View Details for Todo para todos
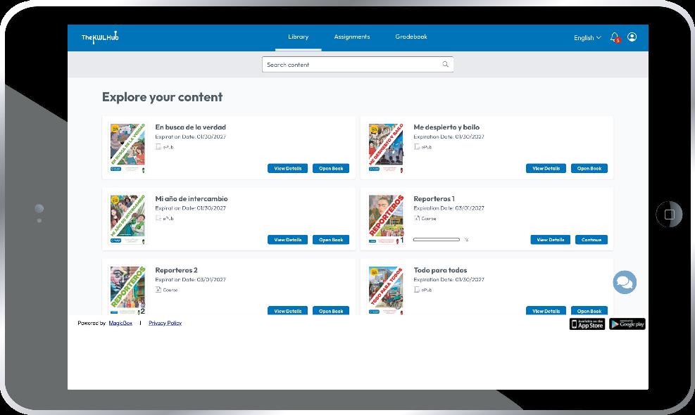695x415 pixels. (546, 310)
